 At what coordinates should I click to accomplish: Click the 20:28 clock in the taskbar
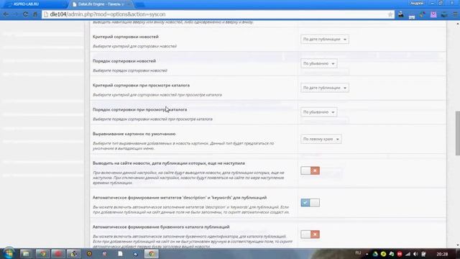pyautogui.click(x=442, y=254)
